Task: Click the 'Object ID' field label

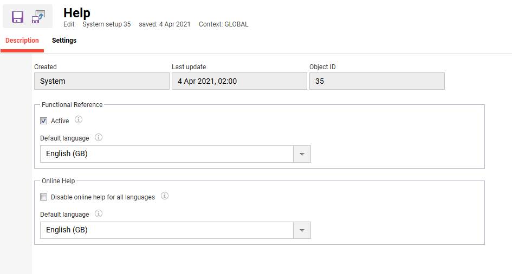Action: click(x=322, y=67)
